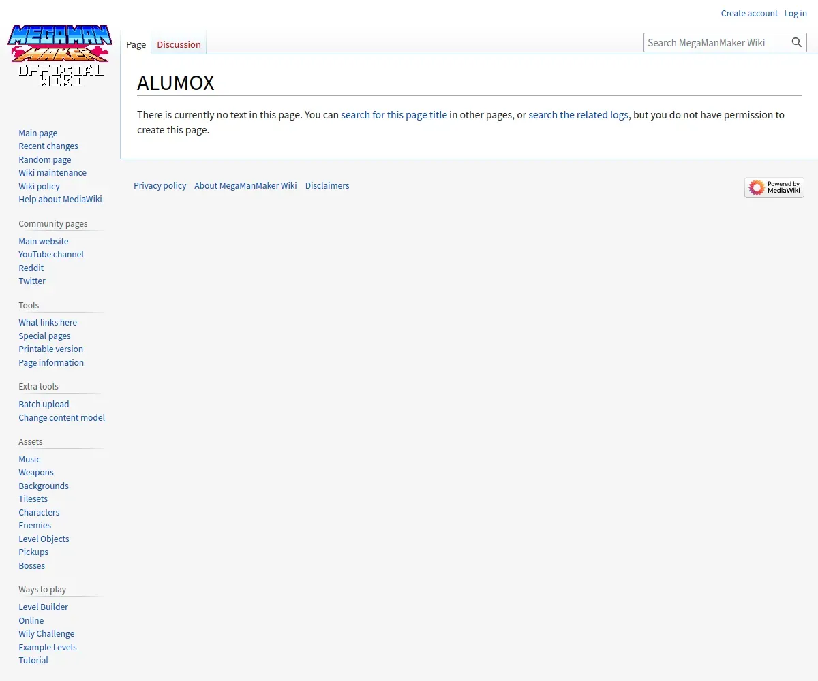Open the Online play link

(31, 620)
